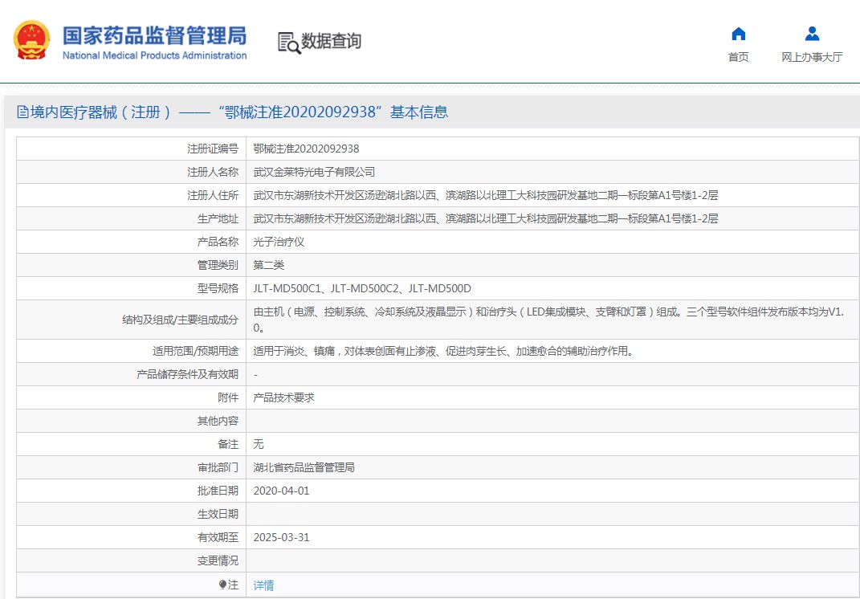Click the user icon for 网上办事大厅

tap(812, 34)
